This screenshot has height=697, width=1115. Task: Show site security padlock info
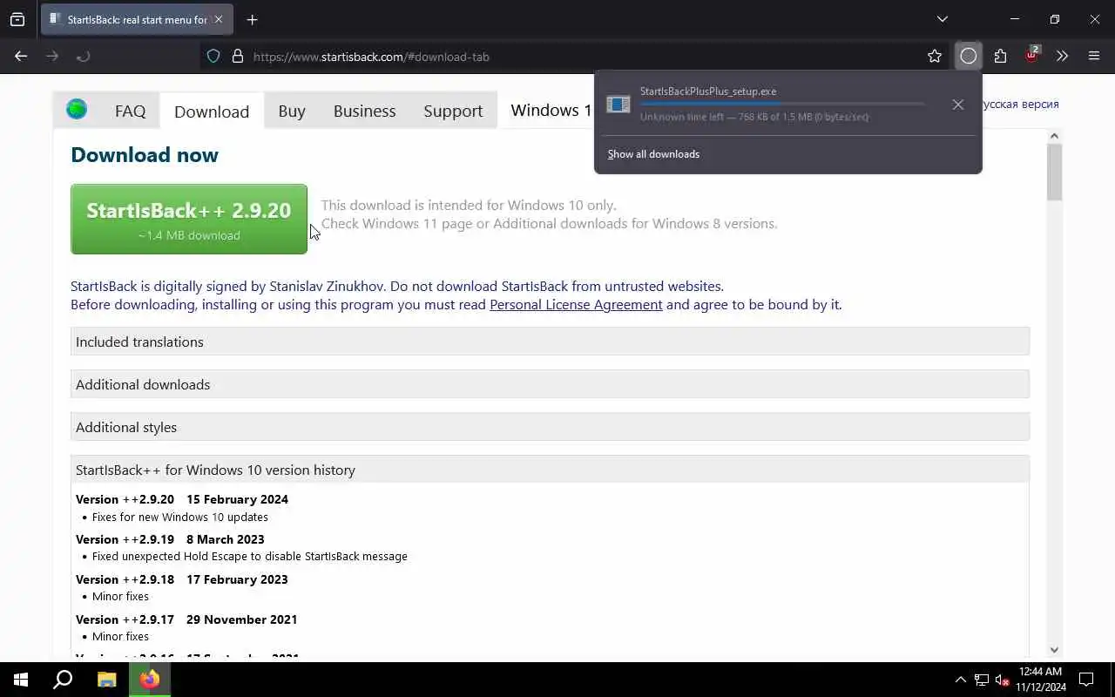[x=237, y=56]
